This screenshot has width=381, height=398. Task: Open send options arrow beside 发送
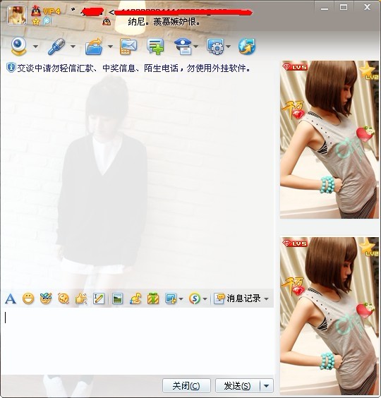(x=267, y=386)
